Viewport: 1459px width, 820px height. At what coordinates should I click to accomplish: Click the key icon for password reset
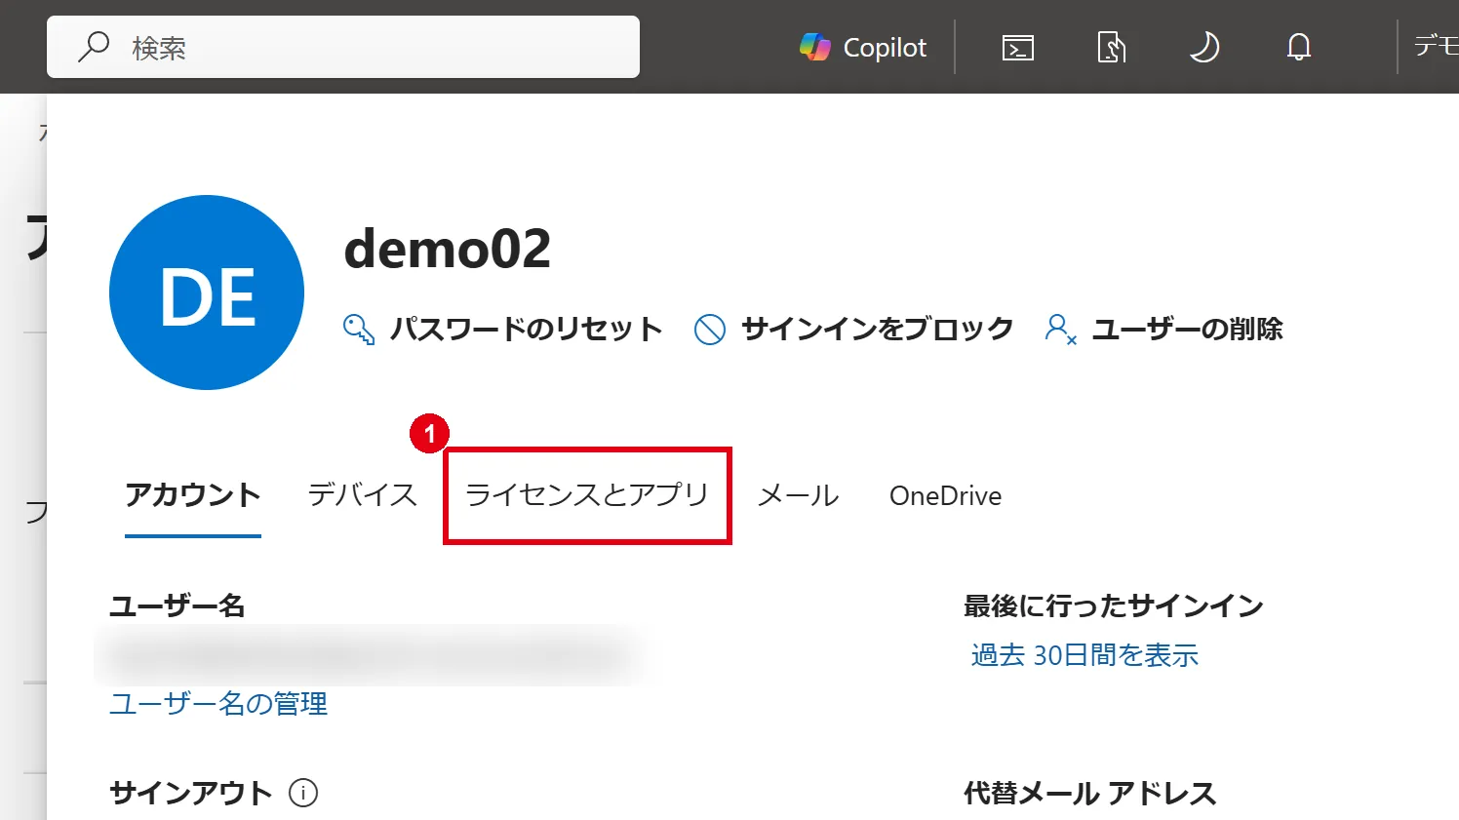359,330
